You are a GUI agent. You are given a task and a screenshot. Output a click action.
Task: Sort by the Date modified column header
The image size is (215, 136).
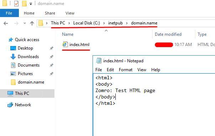[x=168, y=34]
